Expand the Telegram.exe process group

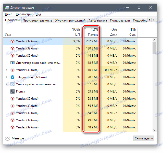coord(6,77)
